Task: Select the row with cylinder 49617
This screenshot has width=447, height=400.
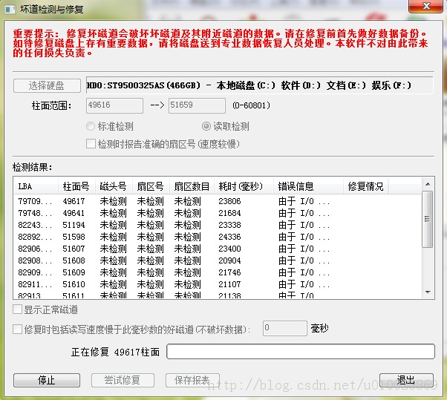Action: pos(218,201)
